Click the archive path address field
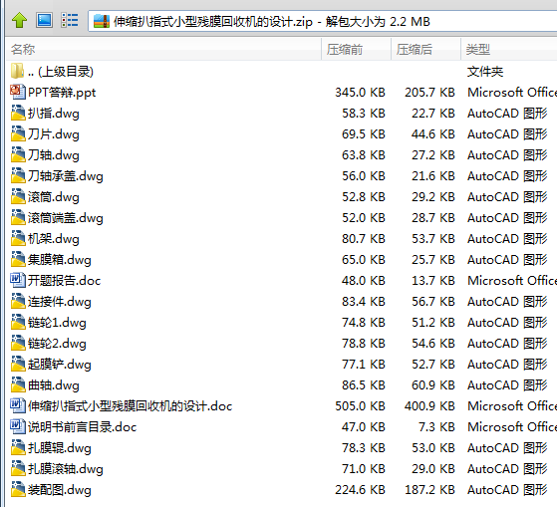Screen dimensions: 557x507 [322, 21]
